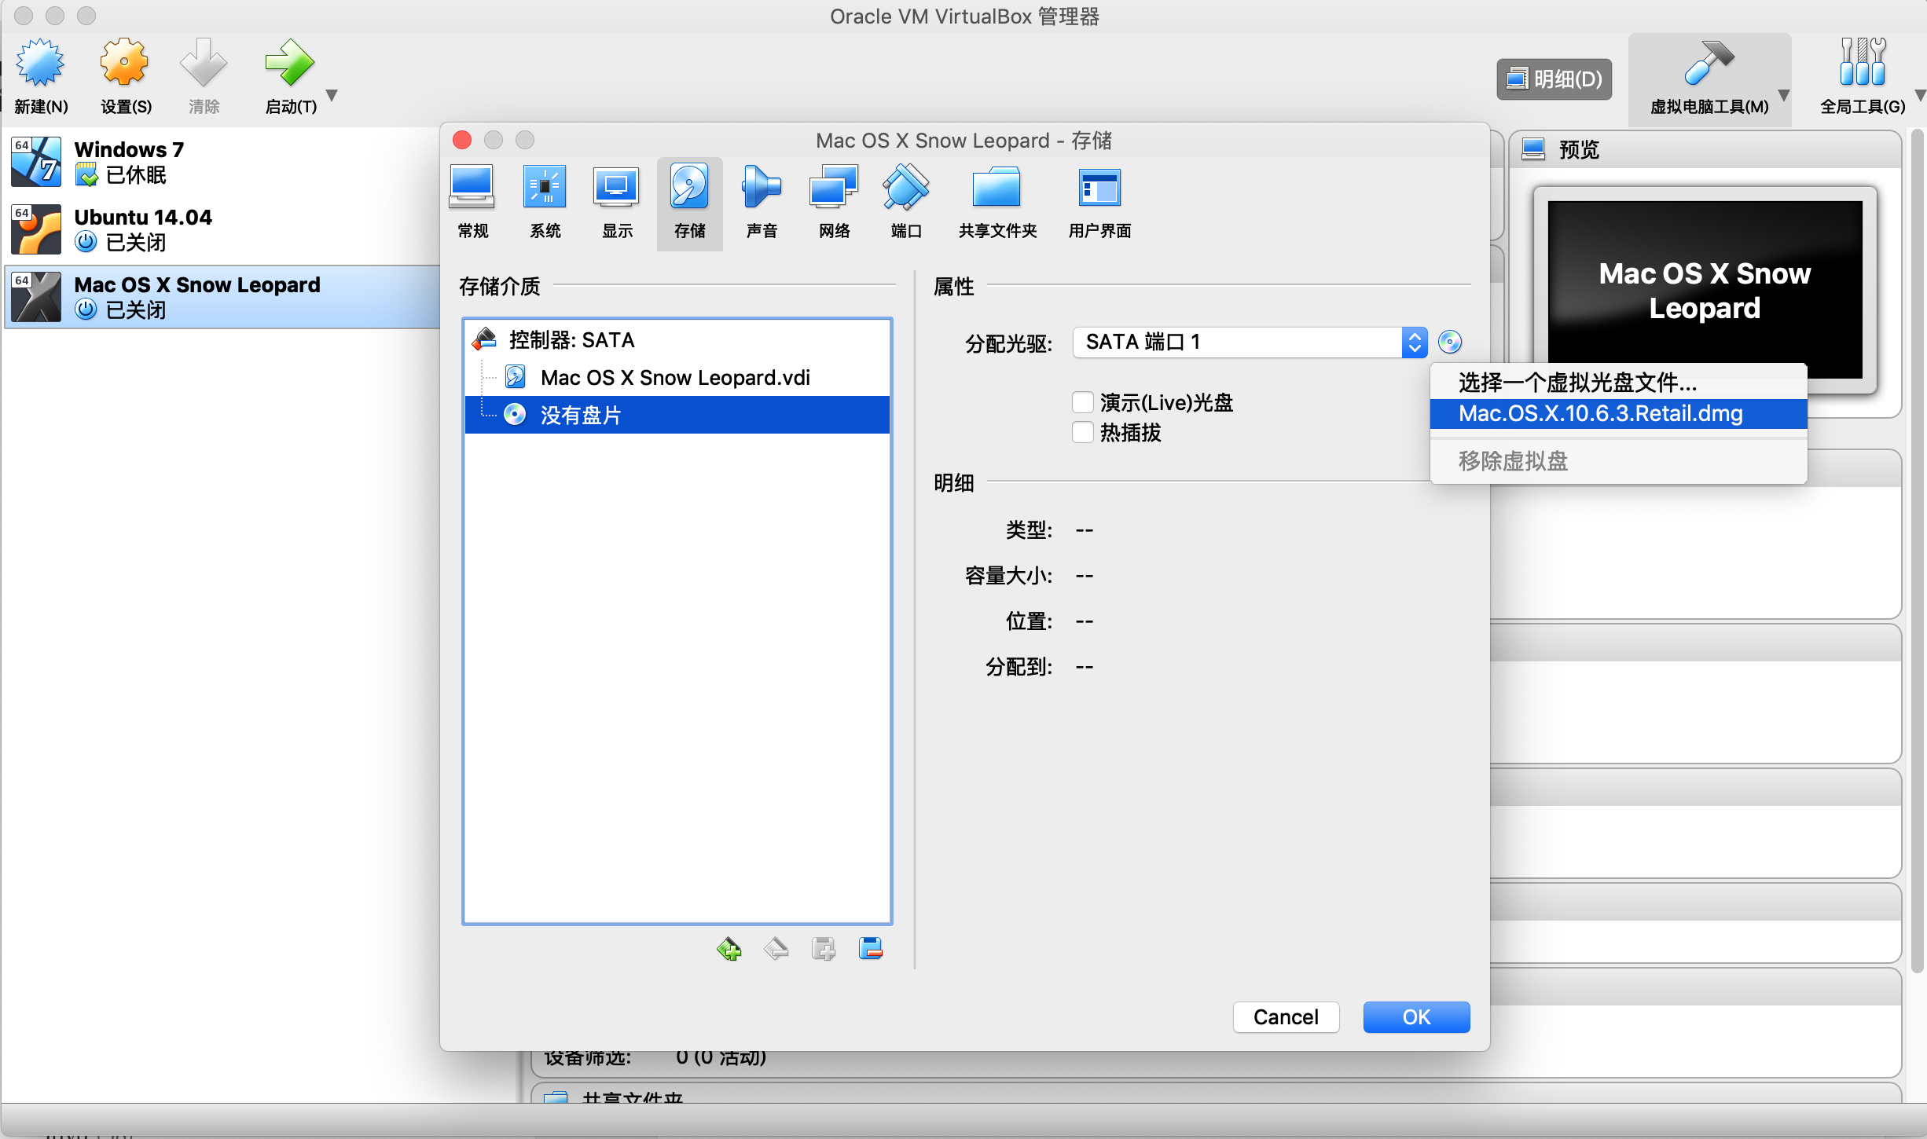The height and width of the screenshot is (1139, 1927).
Task: Click the remove storage controller icon
Action: click(776, 949)
